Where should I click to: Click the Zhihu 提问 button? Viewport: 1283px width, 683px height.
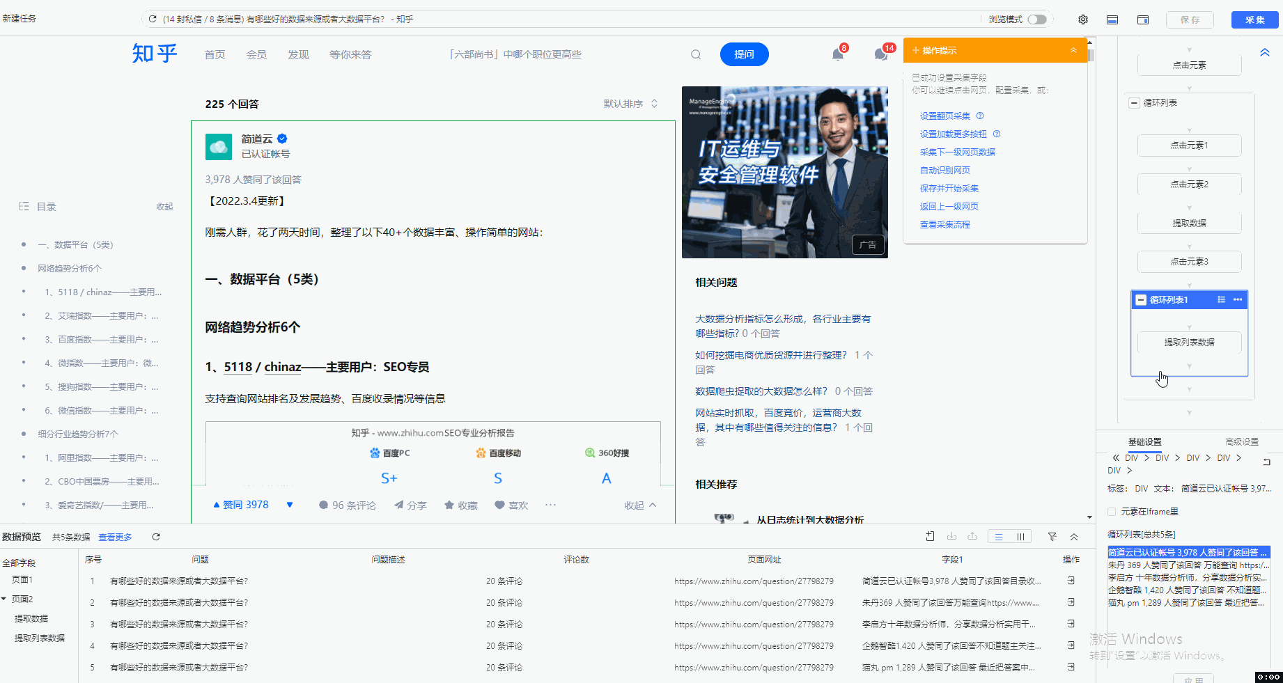(744, 54)
